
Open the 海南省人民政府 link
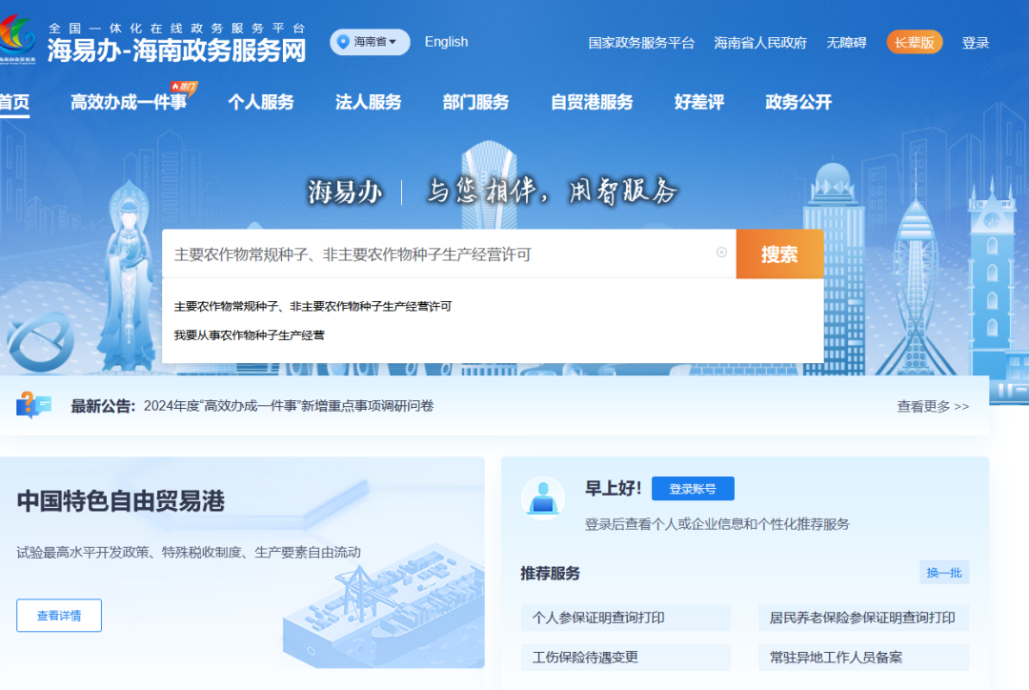coord(760,43)
